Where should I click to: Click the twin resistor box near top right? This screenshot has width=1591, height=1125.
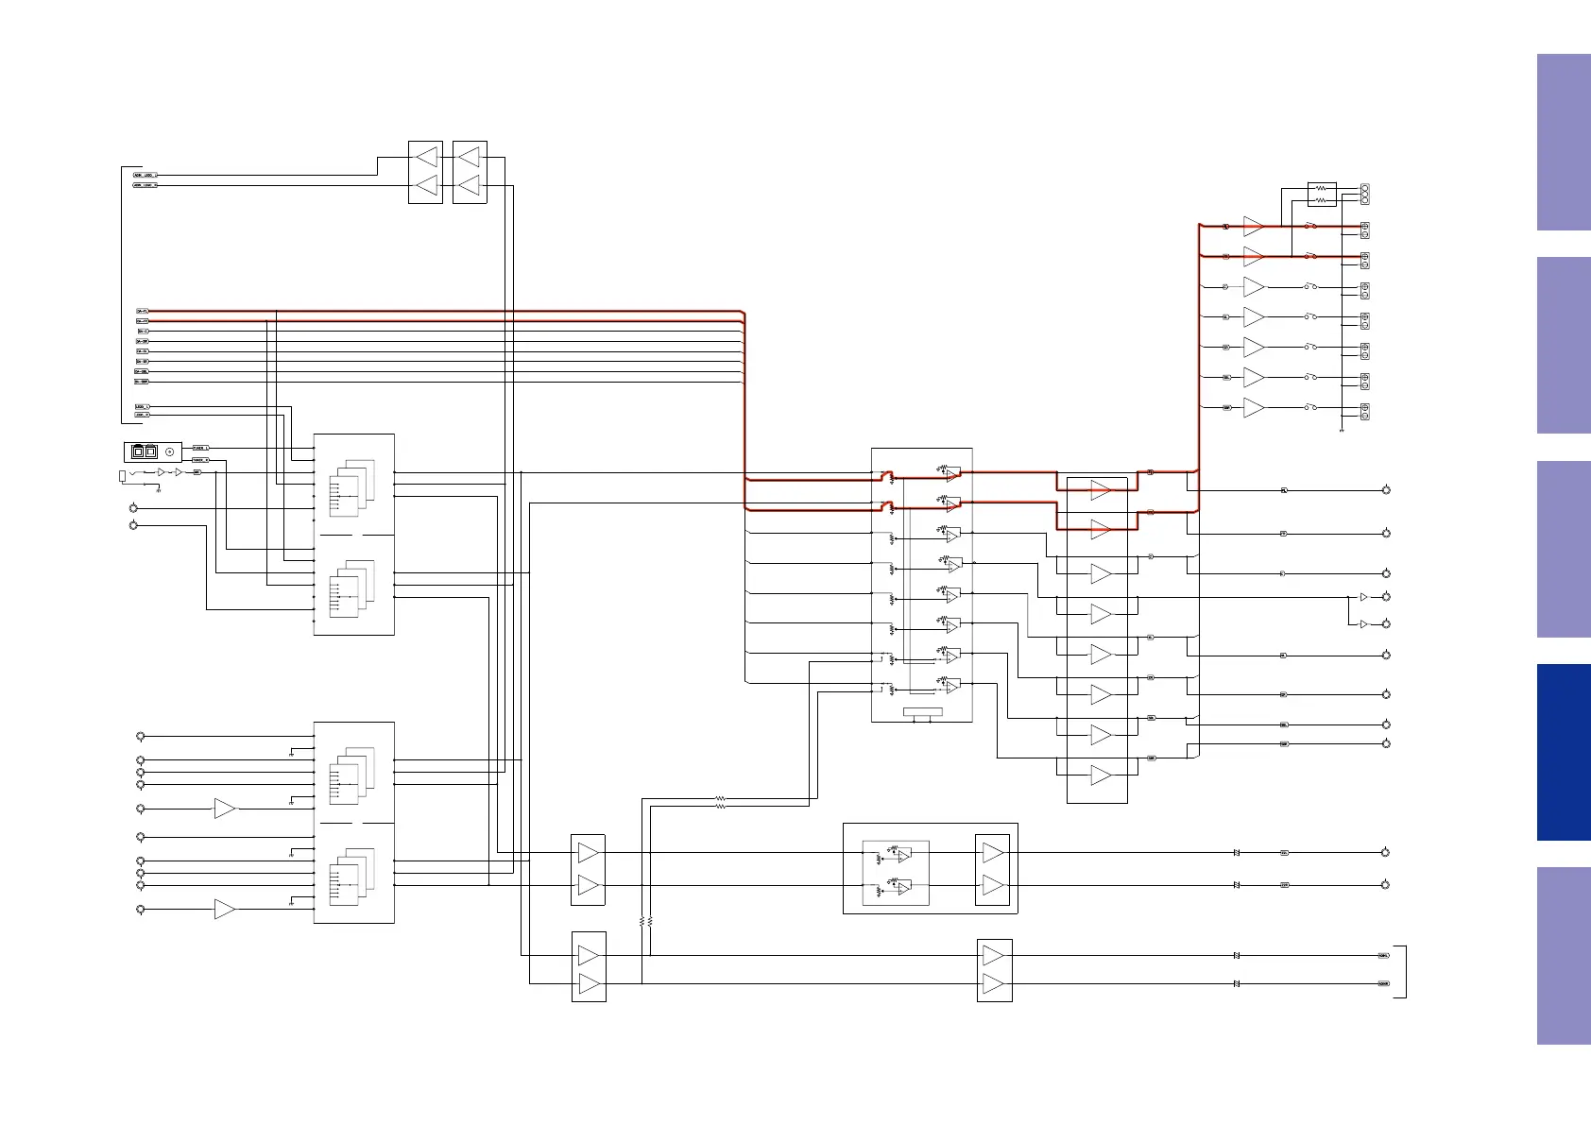click(x=1322, y=195)
